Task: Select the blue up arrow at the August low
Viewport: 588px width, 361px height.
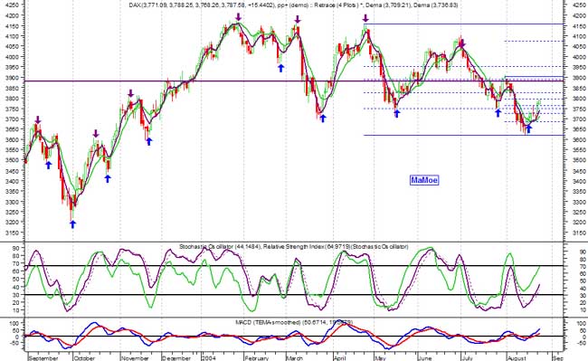Action: click(x=528, y=129)
